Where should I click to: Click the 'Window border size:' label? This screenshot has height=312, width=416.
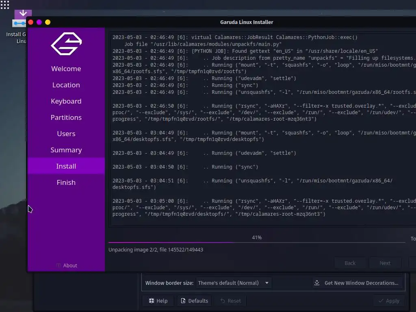169,283
